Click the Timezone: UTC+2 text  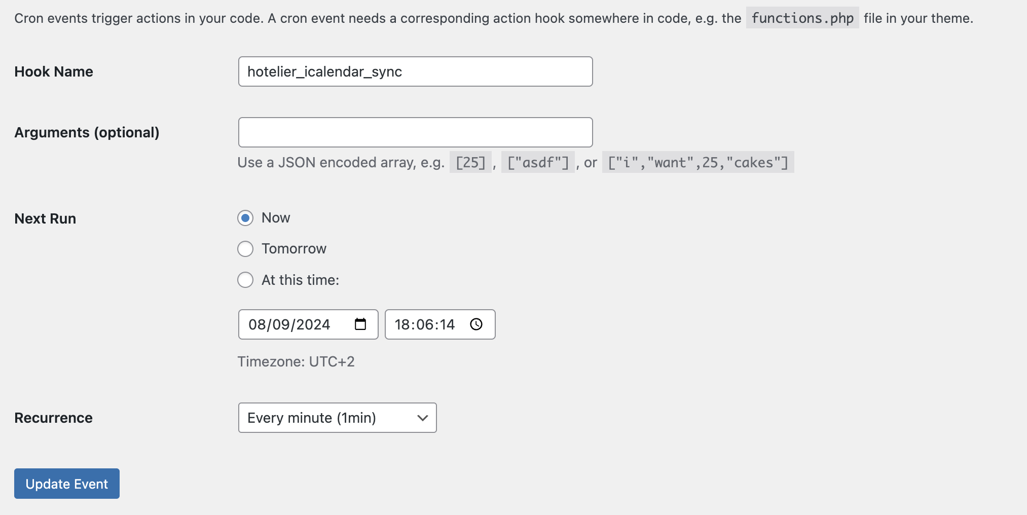point(296,361)
